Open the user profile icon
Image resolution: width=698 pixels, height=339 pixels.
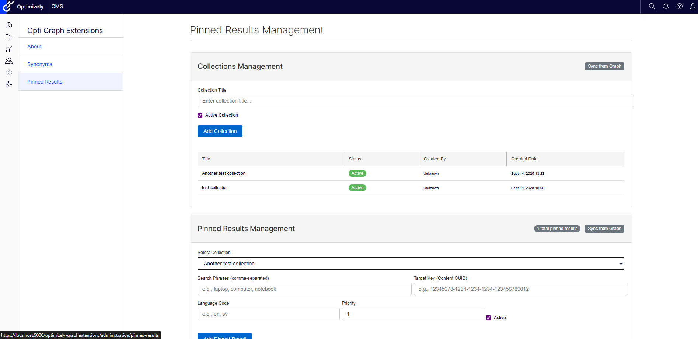point(692,6)
